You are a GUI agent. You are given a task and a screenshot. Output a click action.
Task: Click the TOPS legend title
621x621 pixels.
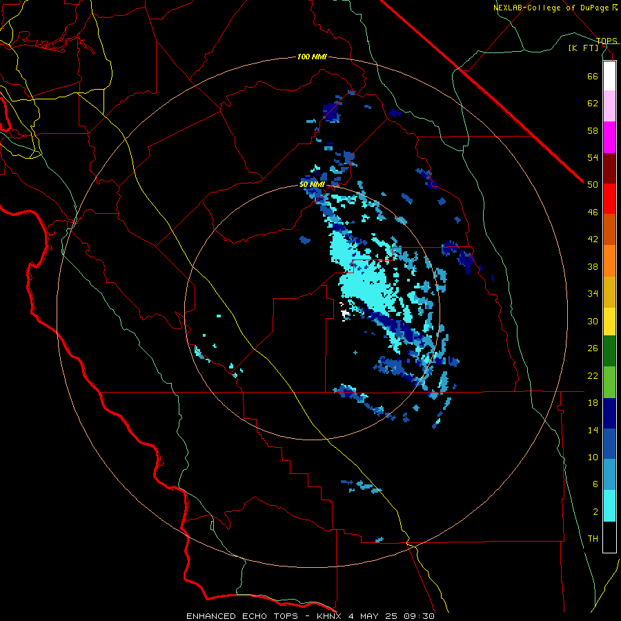point(607,41)
